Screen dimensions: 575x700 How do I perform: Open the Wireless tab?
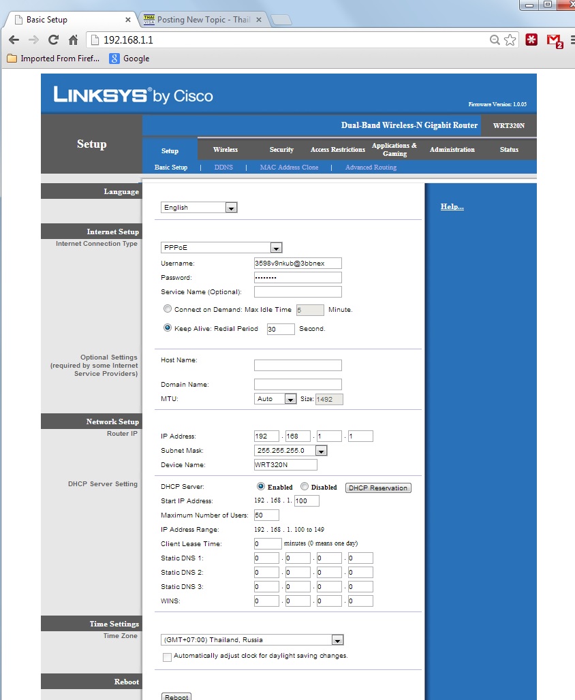[x=226, y=150]
